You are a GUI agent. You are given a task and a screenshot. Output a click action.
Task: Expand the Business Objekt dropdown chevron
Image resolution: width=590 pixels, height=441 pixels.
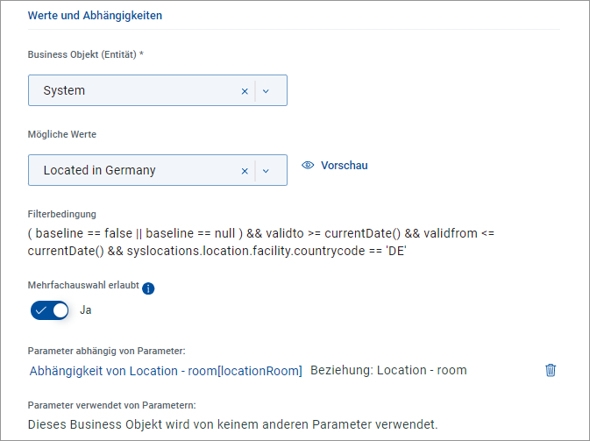coord(267,90)
